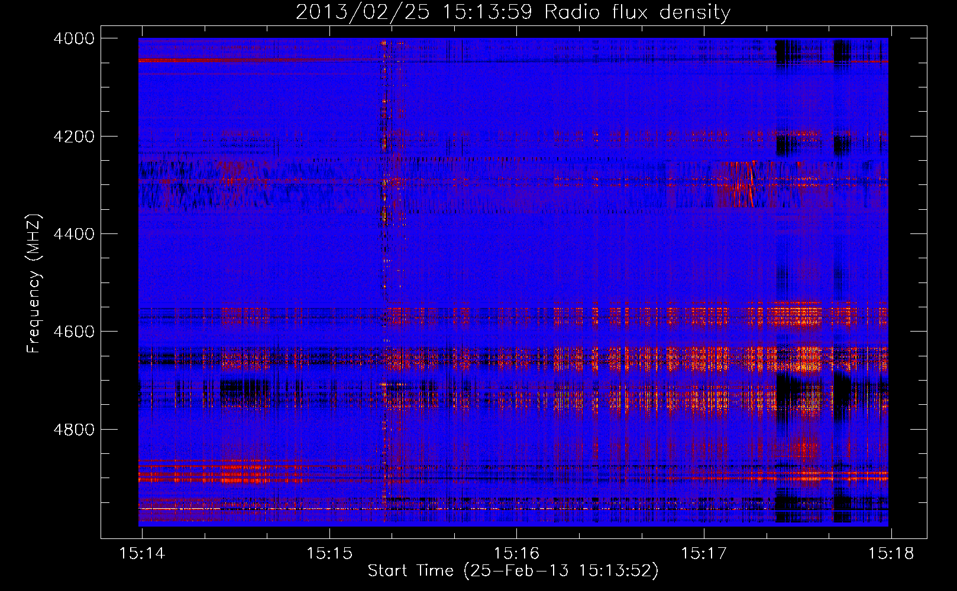Click the "Frequency (MHZ)" y-axis title
Viewport: 957px width, 591px height.
coord(34,284)
